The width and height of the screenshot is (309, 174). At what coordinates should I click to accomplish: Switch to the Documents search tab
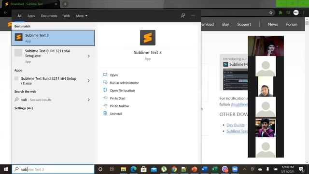coord(49,16)
